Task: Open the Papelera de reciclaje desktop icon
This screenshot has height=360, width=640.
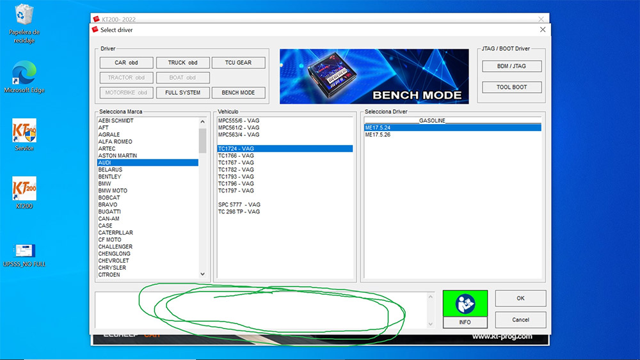Action: point(24,24)
